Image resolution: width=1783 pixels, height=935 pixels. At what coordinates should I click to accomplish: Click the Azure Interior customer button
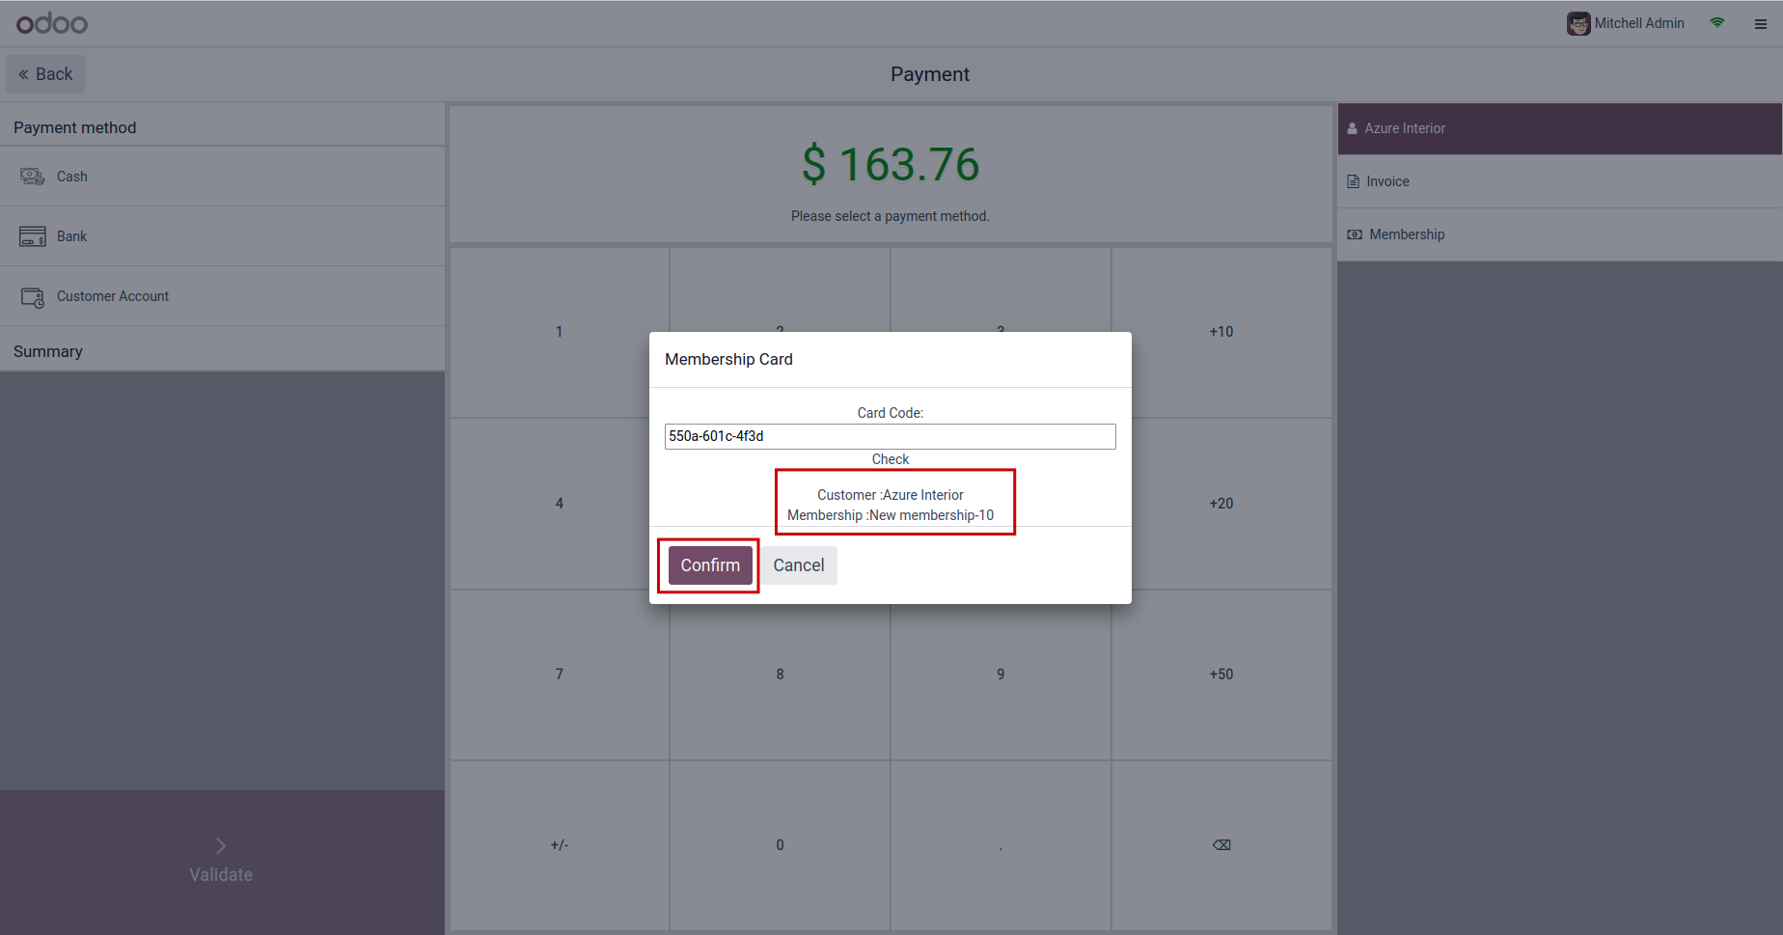point(1404,128)
